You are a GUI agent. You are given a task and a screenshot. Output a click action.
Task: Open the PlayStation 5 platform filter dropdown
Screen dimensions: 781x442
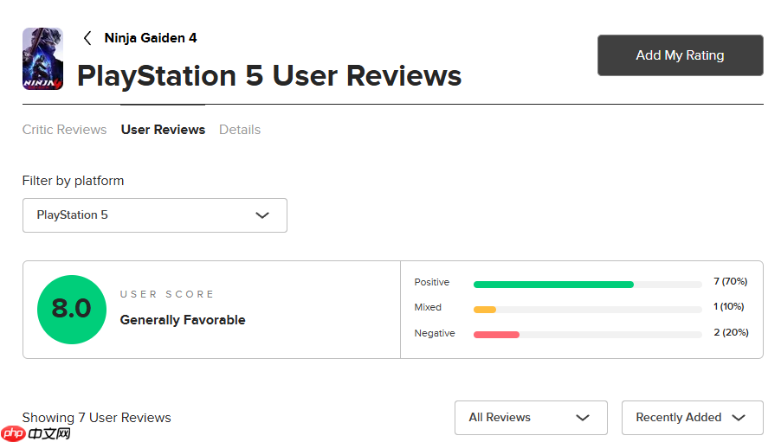[x=154, y=215]
